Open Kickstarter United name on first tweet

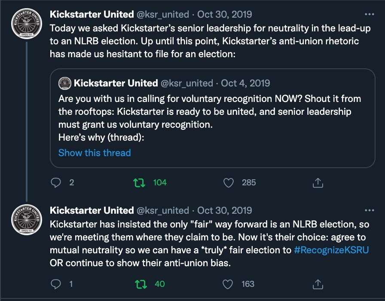[x=92, y=14]
